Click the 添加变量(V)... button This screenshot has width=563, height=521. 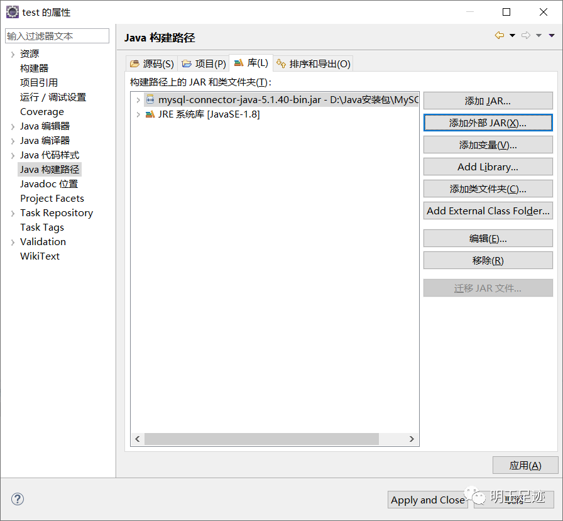488,145
